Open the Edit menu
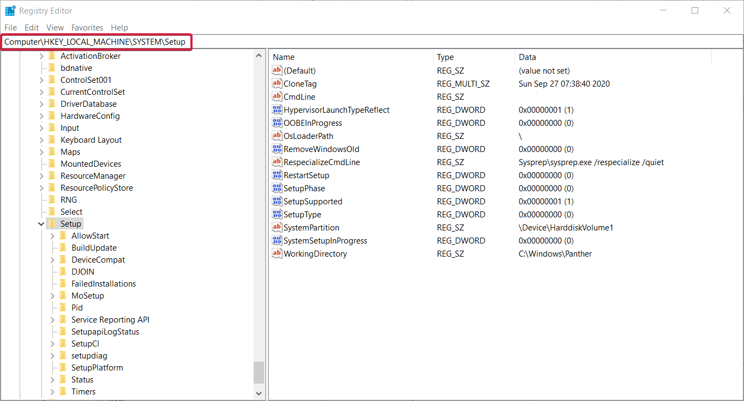The width and height of the screenshot is (744, 401). pos(32,28)
